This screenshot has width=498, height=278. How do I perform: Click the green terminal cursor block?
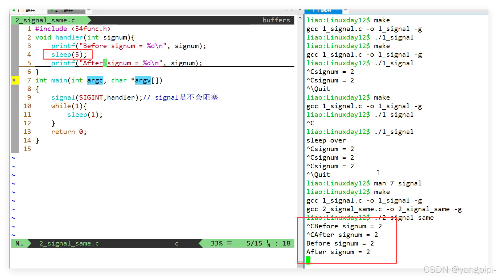tap(308, 260)
